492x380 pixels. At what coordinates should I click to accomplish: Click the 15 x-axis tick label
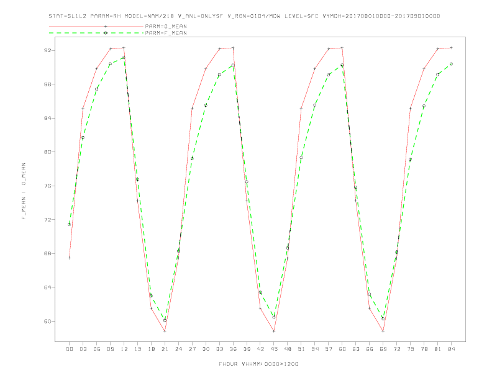(137, 349)
